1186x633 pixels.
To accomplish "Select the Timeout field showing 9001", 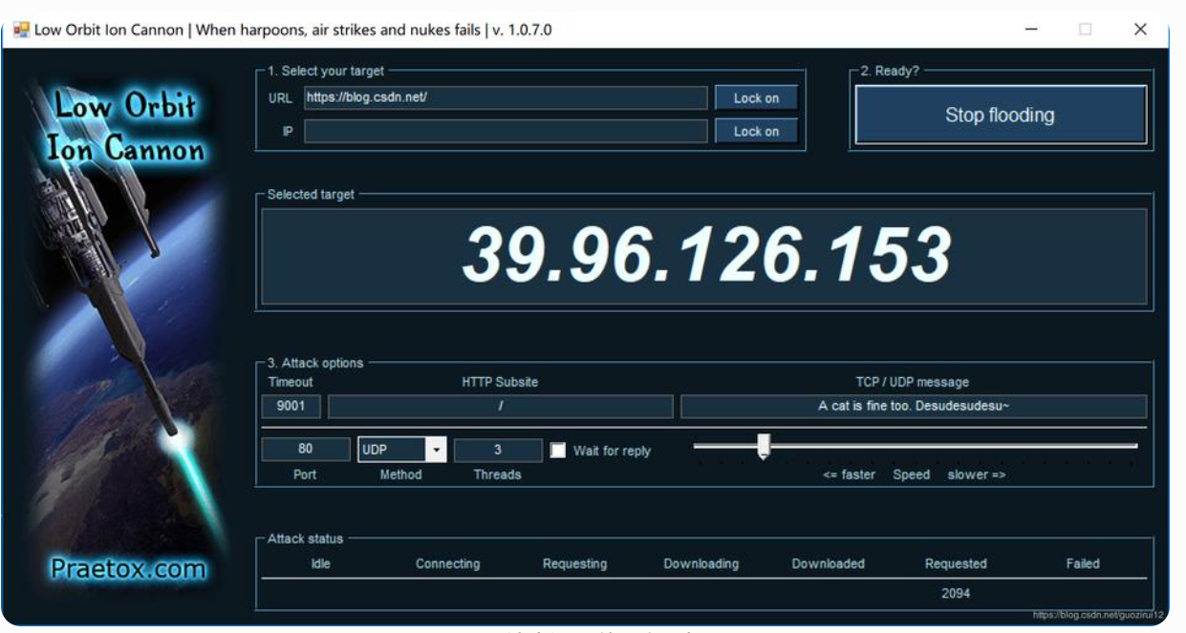I will [291, 407].
